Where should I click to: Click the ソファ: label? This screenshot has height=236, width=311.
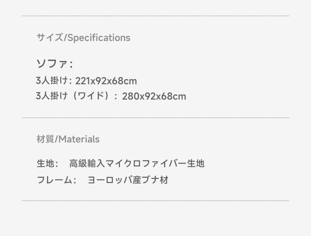pos(55,64)
